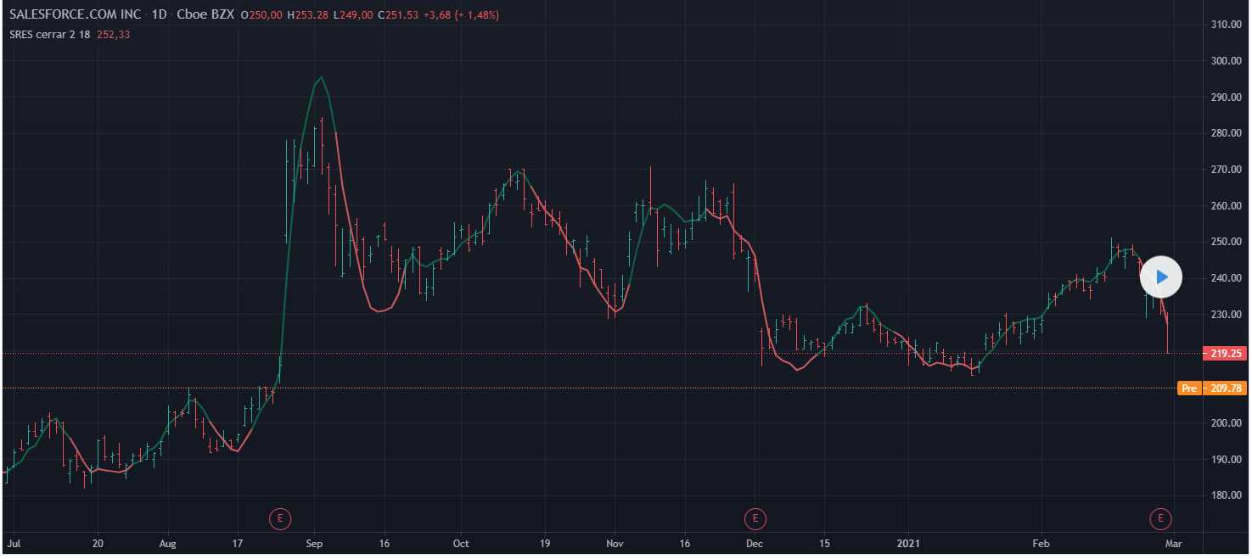
Task: Click the Cboe BZX exchange label
Action: pyautogui.click(x=205, y=15)
